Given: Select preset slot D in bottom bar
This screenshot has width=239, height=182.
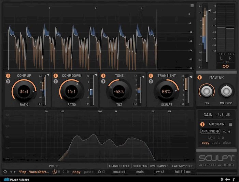Looking at the screenshot, I should 68,172.
